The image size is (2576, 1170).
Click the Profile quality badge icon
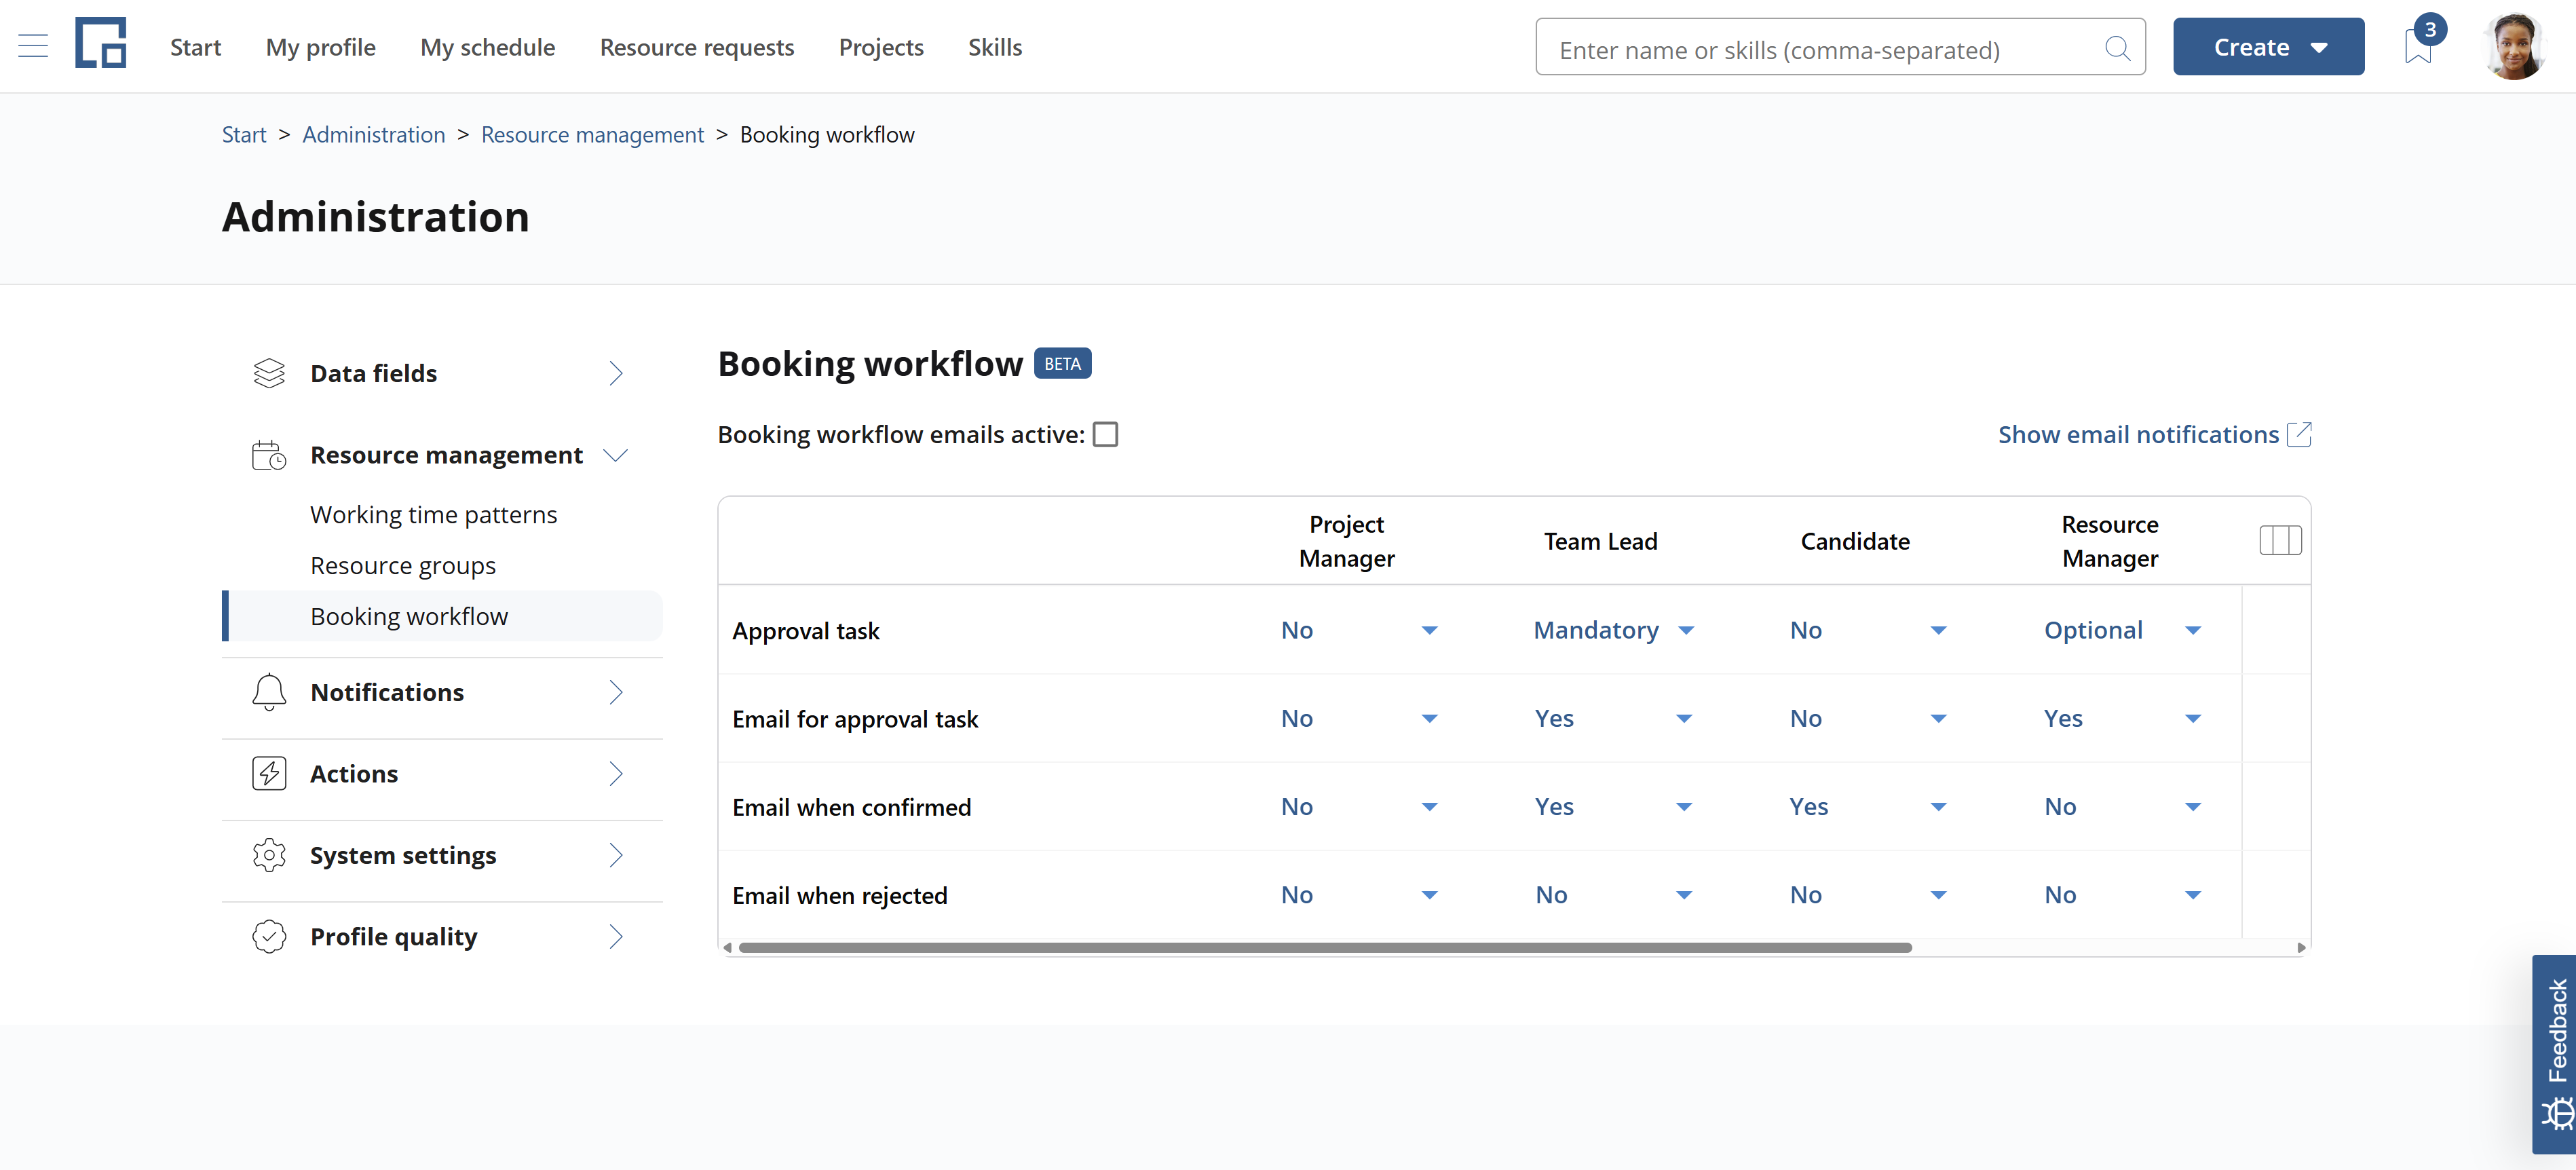pyautogui.click(x=269, y=937)
